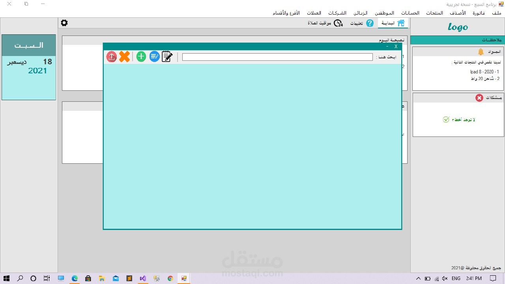Click the السبت day header
Screen dimensions: 505x284
tap(29, 45)
